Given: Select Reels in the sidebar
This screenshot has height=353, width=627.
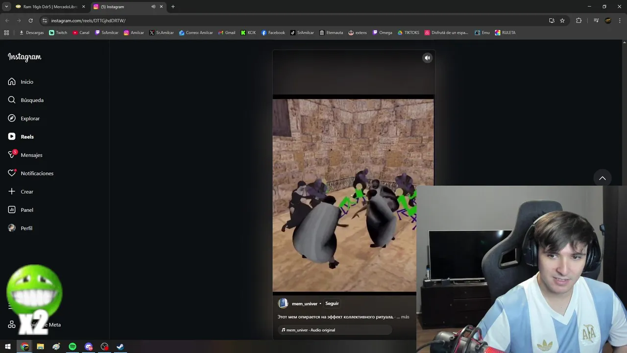Looking at the screenshot, I should coord(21,137).
